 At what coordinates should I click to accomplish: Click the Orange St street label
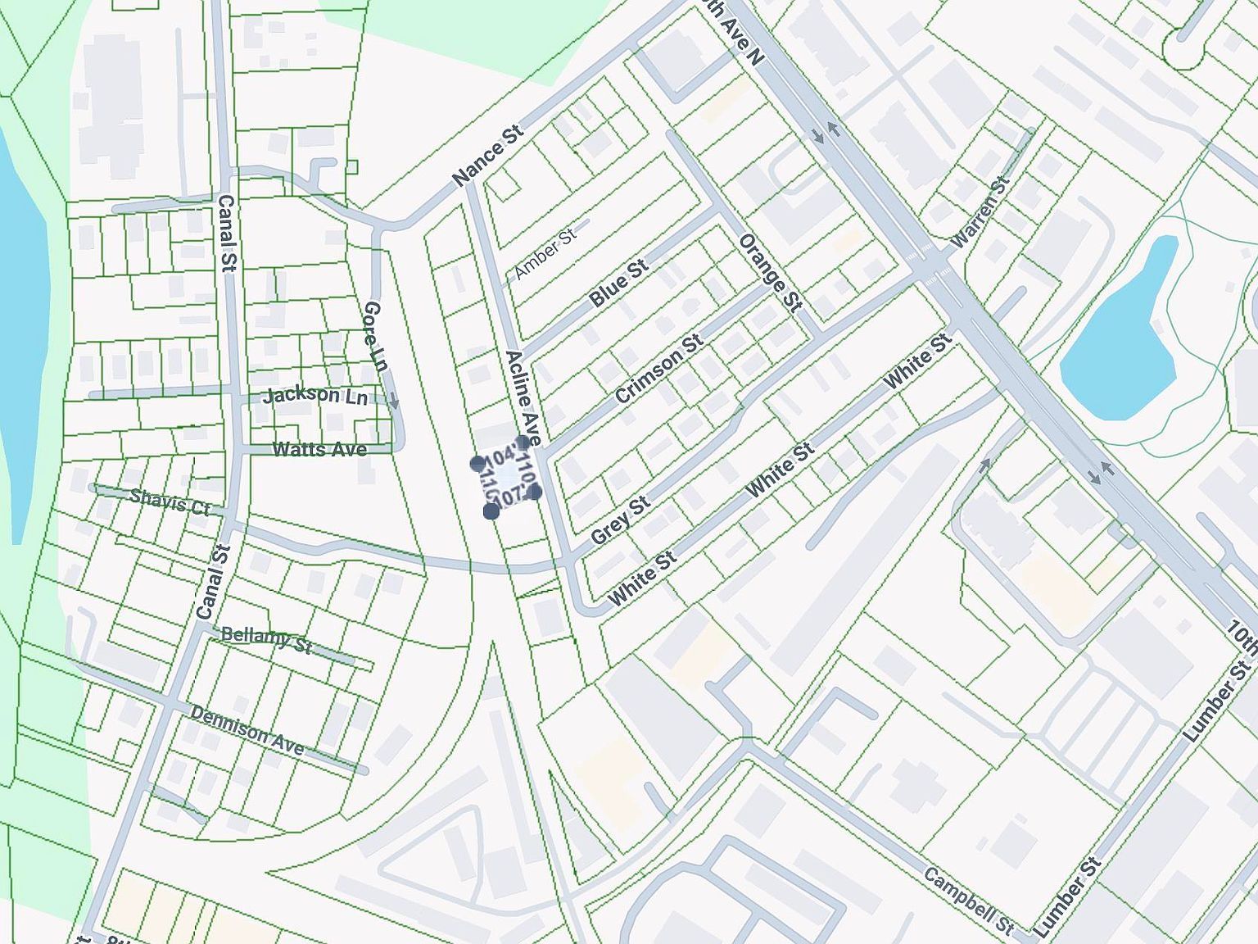770,272
